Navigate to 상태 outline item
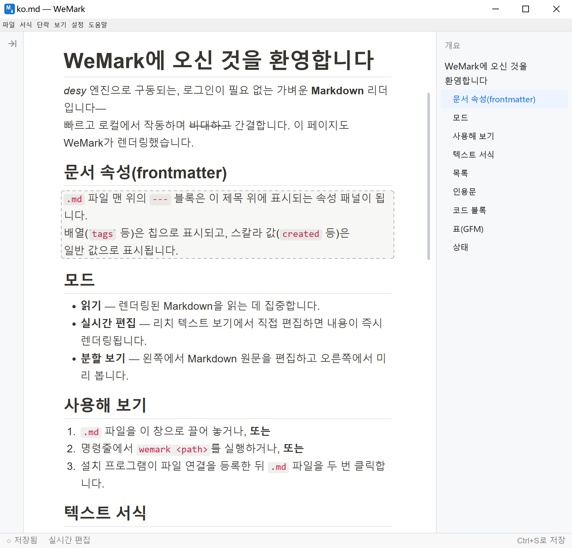 (x=504, y=247)
